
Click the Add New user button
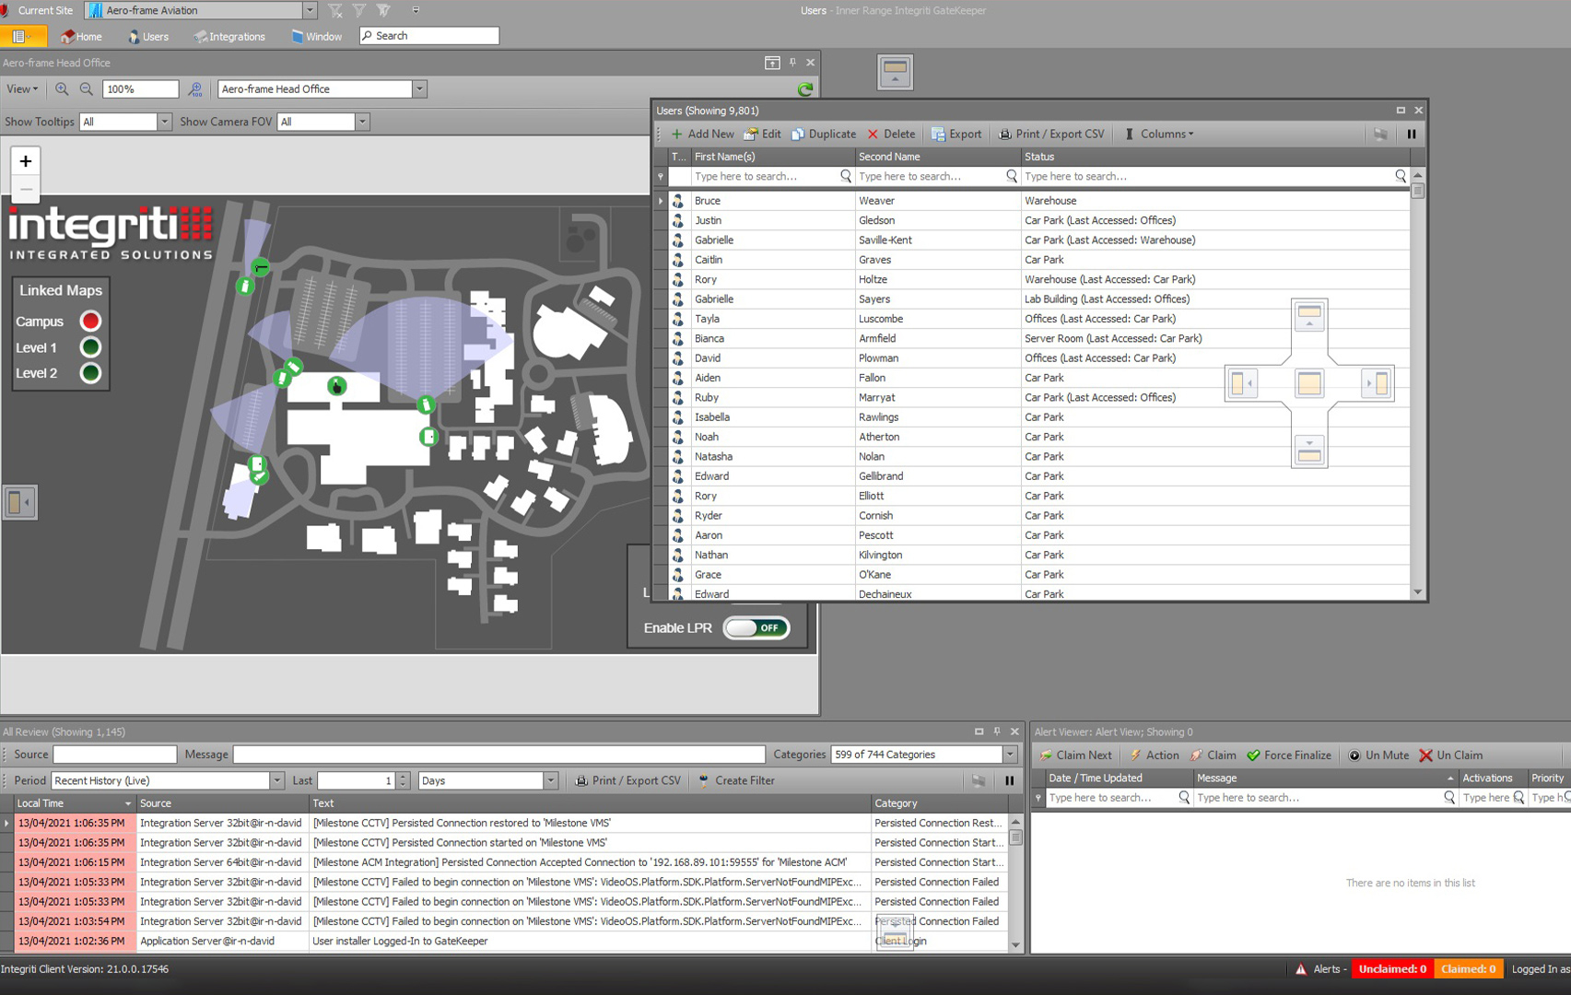[702, 135]
